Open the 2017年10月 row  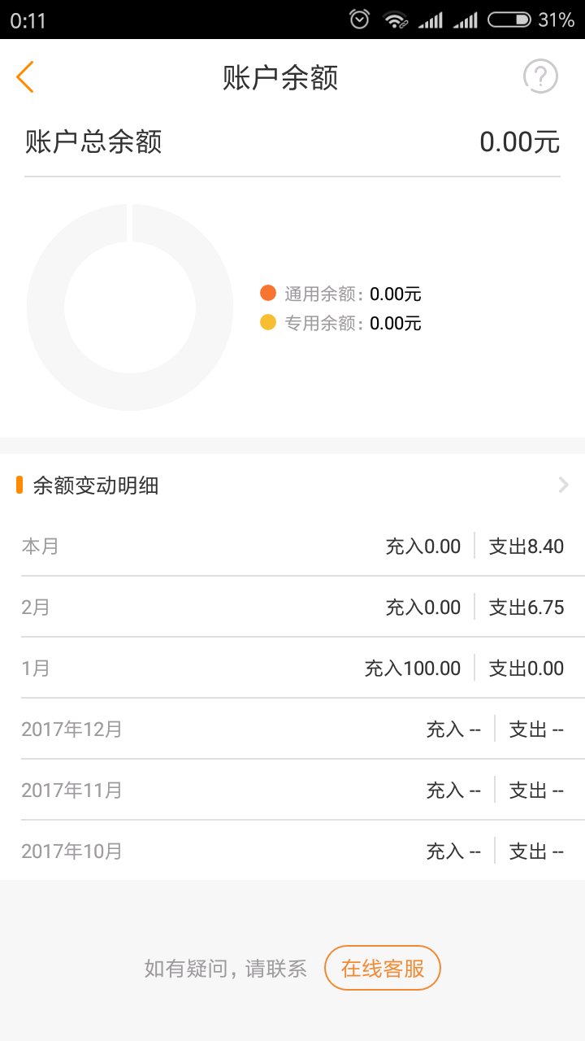click(292, 851)
